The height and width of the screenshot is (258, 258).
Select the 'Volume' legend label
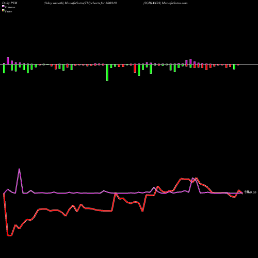click(10, 7)
